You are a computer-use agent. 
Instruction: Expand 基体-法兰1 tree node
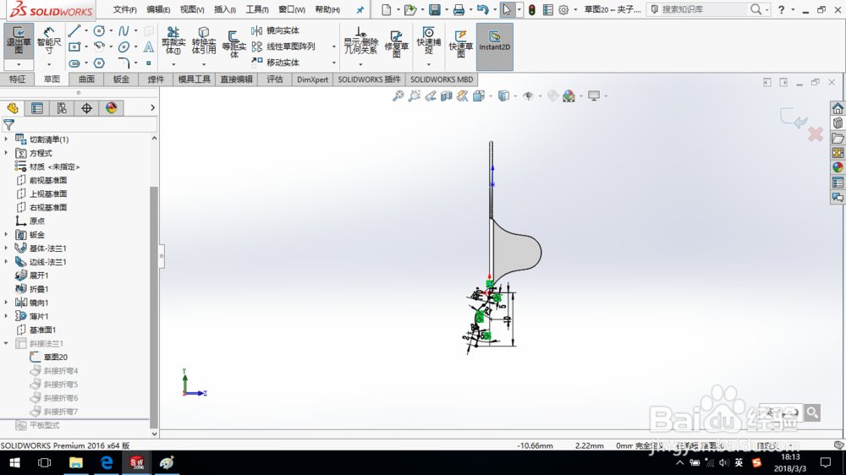[7, 248]
